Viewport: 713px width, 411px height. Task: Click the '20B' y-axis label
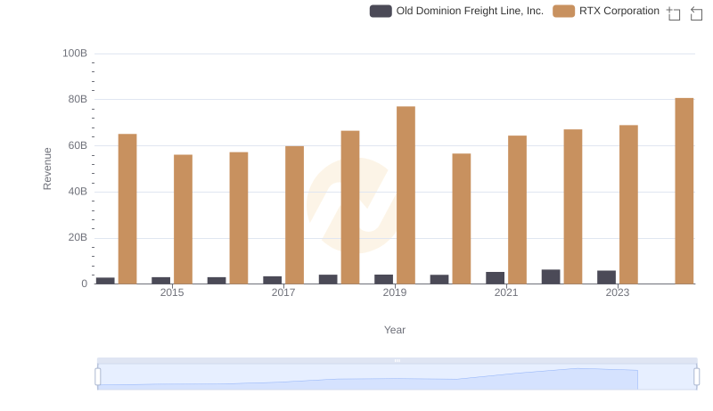(78, 237)
